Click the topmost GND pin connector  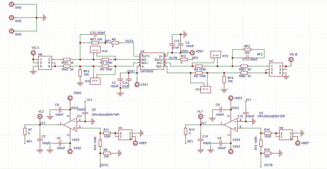click(x=11, y=4)
